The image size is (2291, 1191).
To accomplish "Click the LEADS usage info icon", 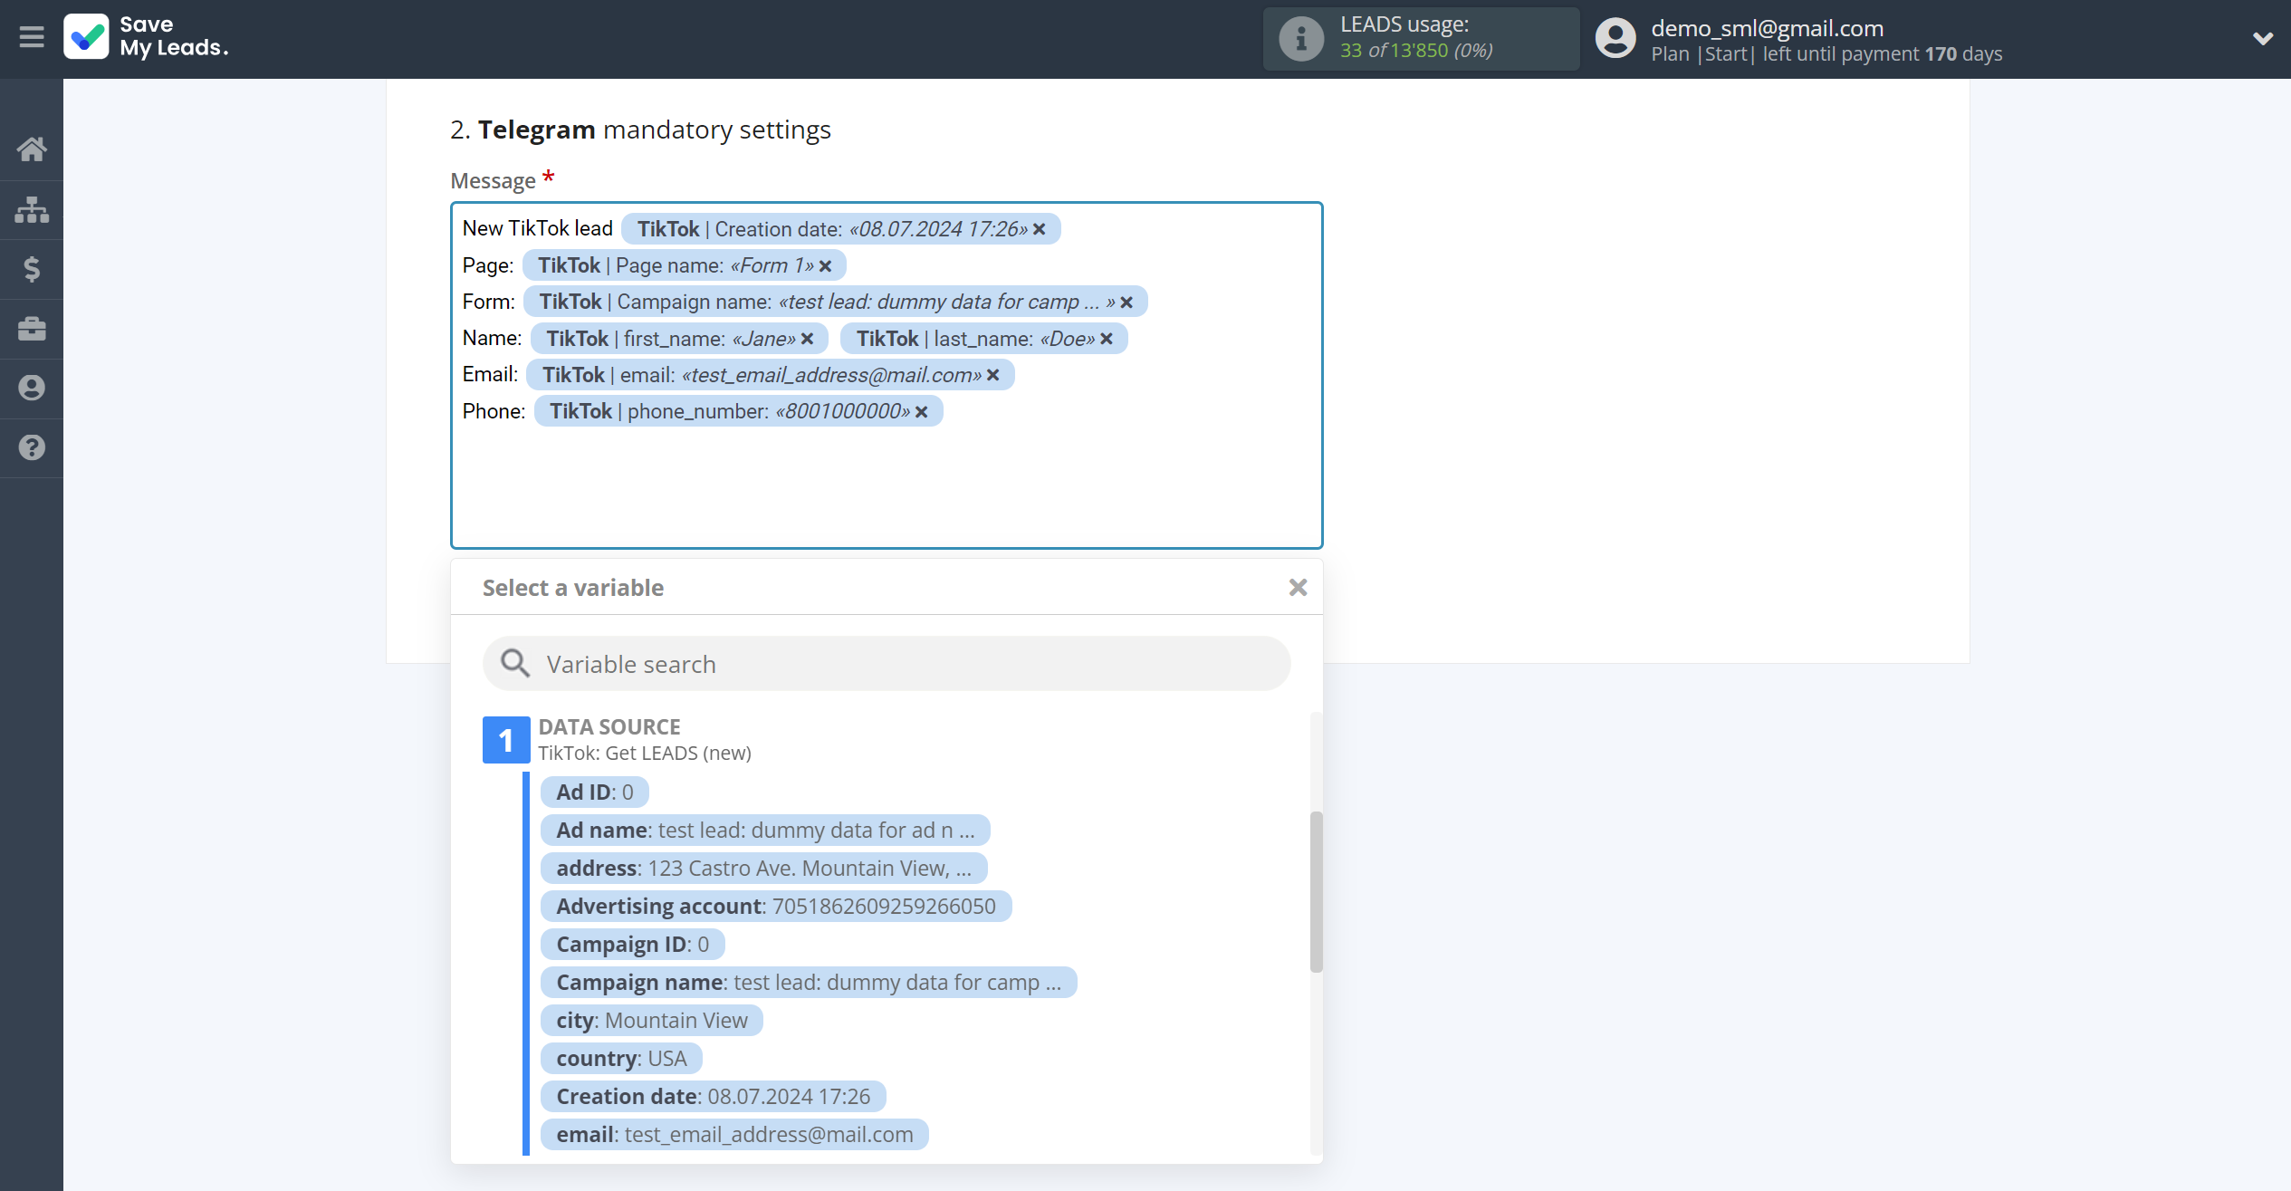I will tap(1300, 39).
